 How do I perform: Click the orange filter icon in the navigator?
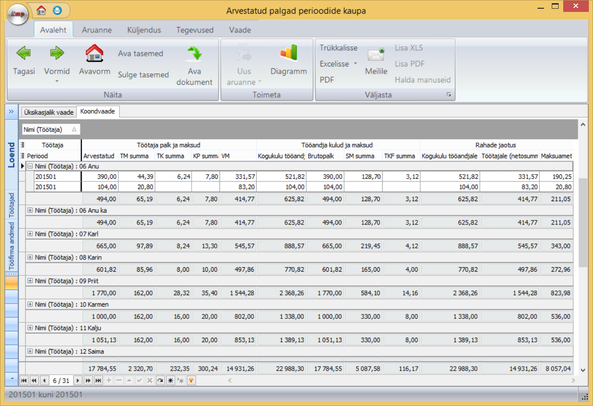[x=191, y=380]
